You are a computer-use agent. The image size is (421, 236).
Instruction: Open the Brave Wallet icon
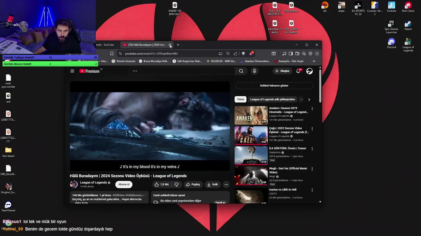[297, 53]
